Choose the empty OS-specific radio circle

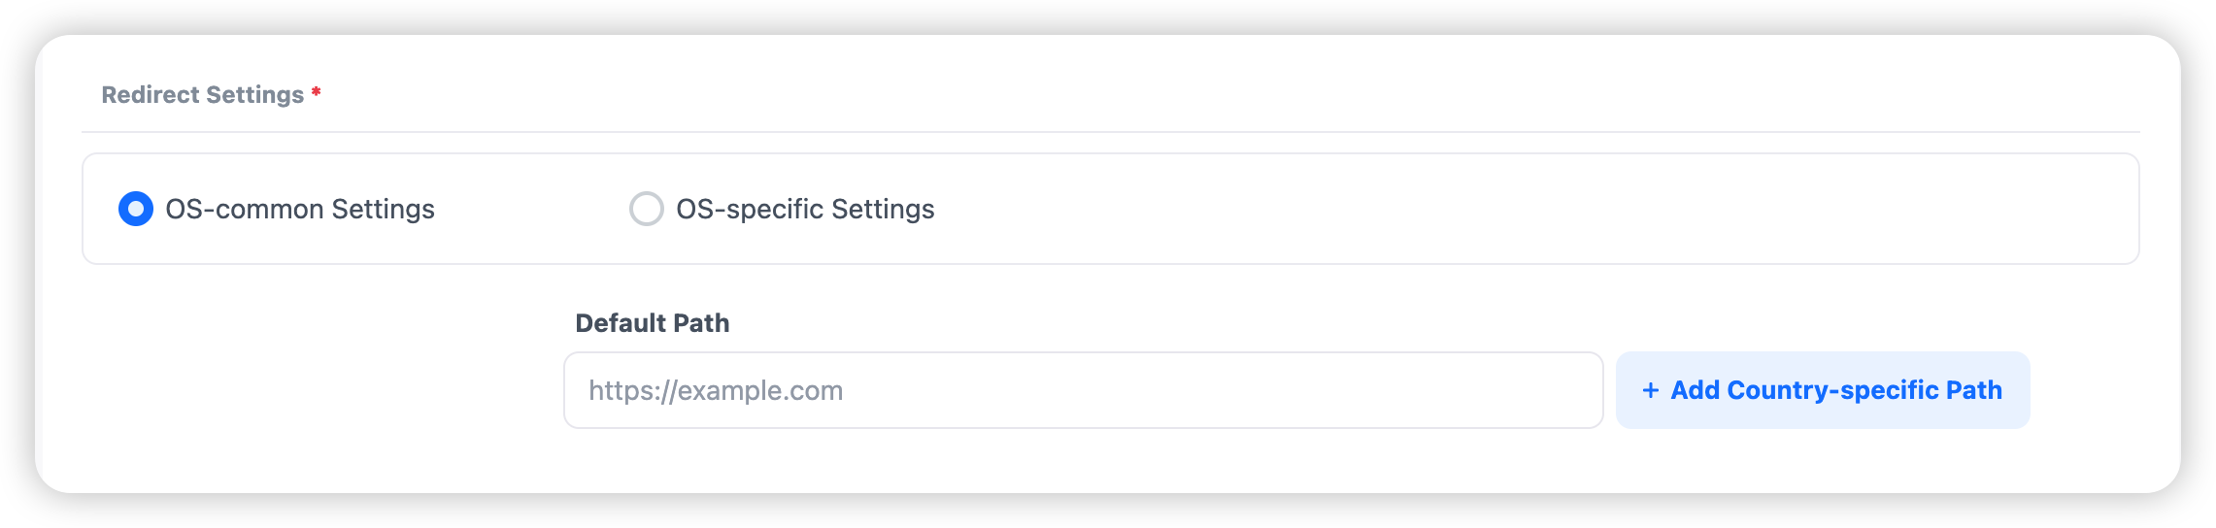[647, 209]
